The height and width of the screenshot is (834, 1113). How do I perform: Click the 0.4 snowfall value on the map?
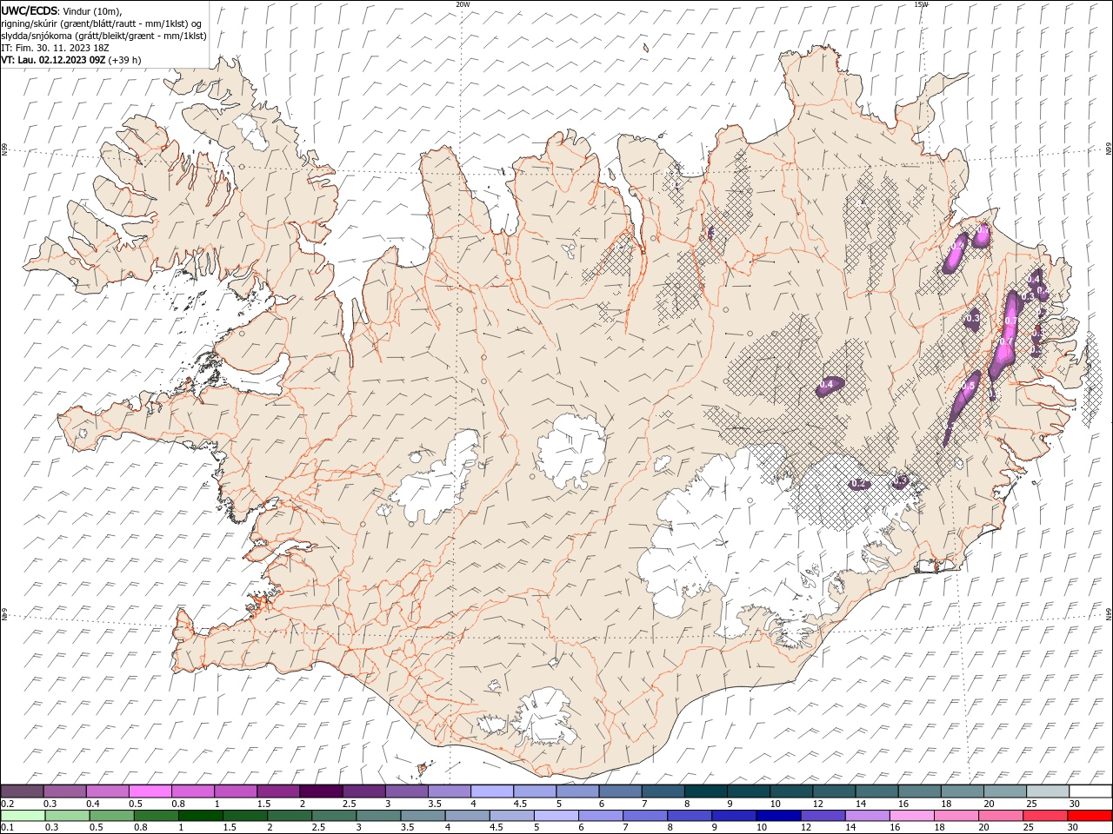[x=827, y=384]
